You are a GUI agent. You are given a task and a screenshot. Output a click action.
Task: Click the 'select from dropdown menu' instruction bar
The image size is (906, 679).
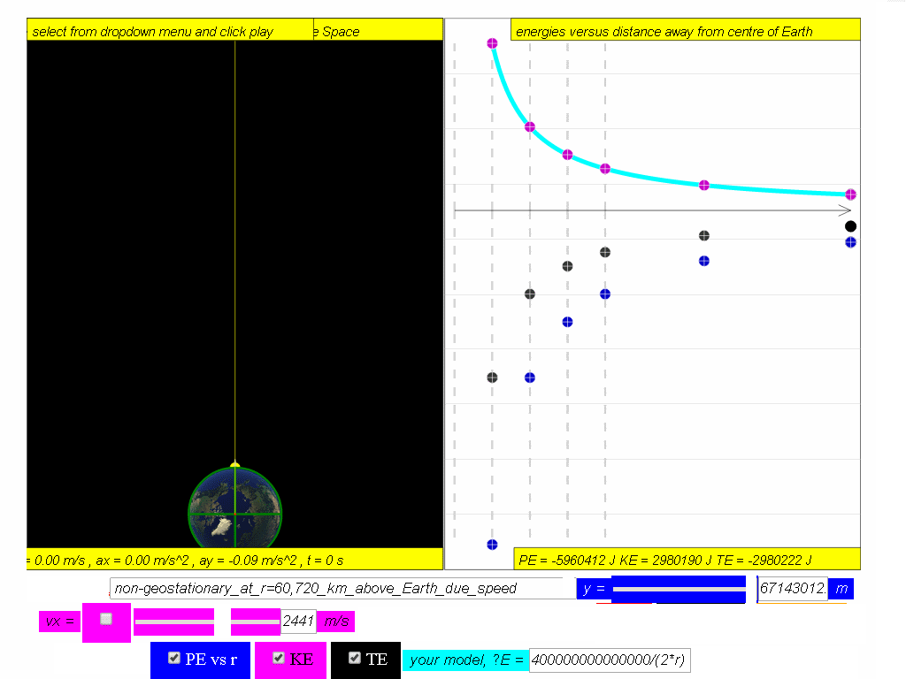coord(170,31)
